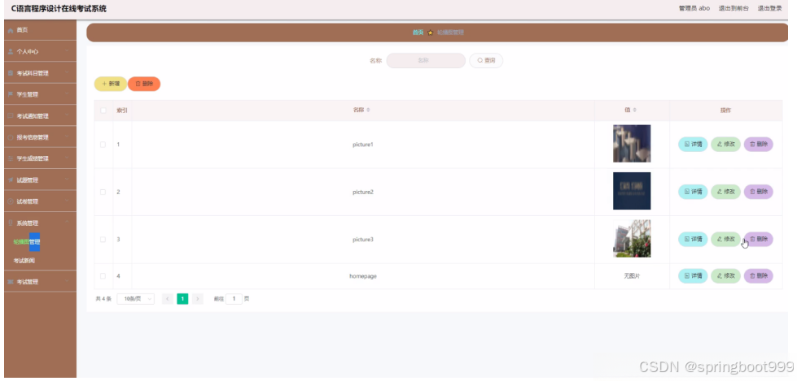
Task: Open 首页 in the sidebar menu
Action: pyautogui.click(x=40, y=30)
